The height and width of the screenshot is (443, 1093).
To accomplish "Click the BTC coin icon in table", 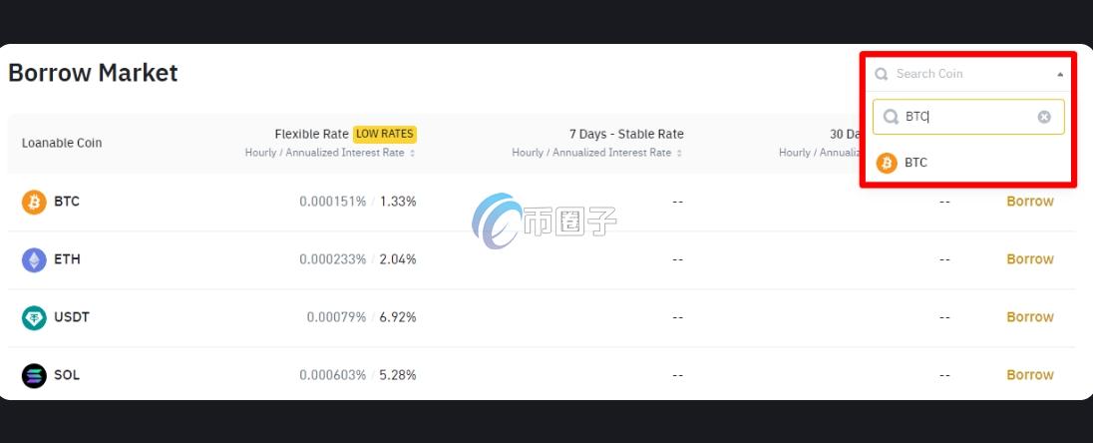I will tap(34, 203).
